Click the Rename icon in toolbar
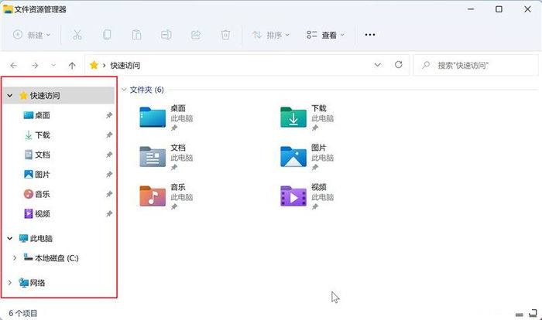 click(166, 35)
